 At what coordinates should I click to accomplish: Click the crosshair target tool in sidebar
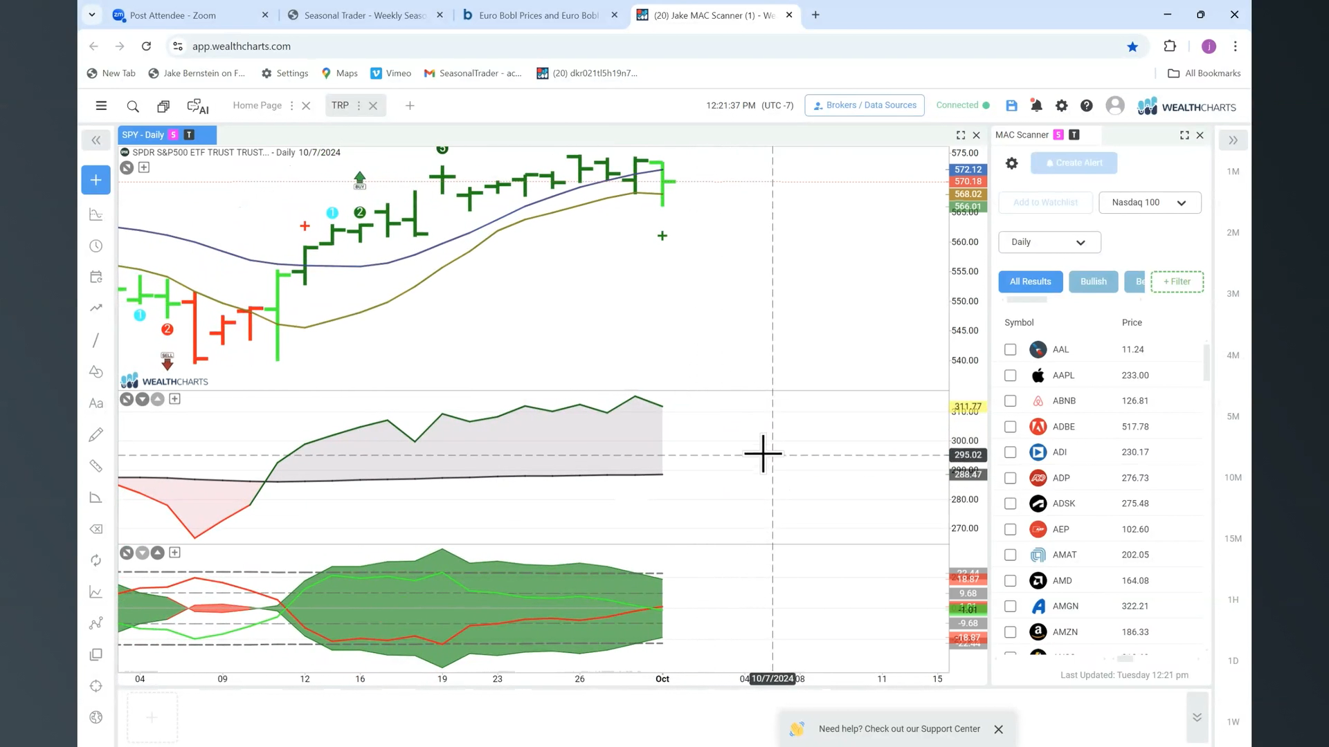point(96,686)
